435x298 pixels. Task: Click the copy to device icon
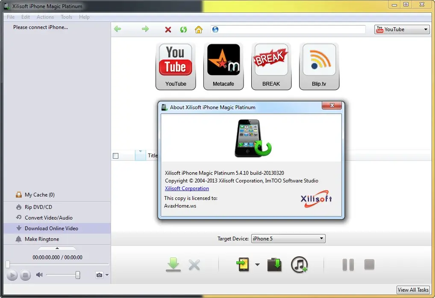[x=243, y=264]
